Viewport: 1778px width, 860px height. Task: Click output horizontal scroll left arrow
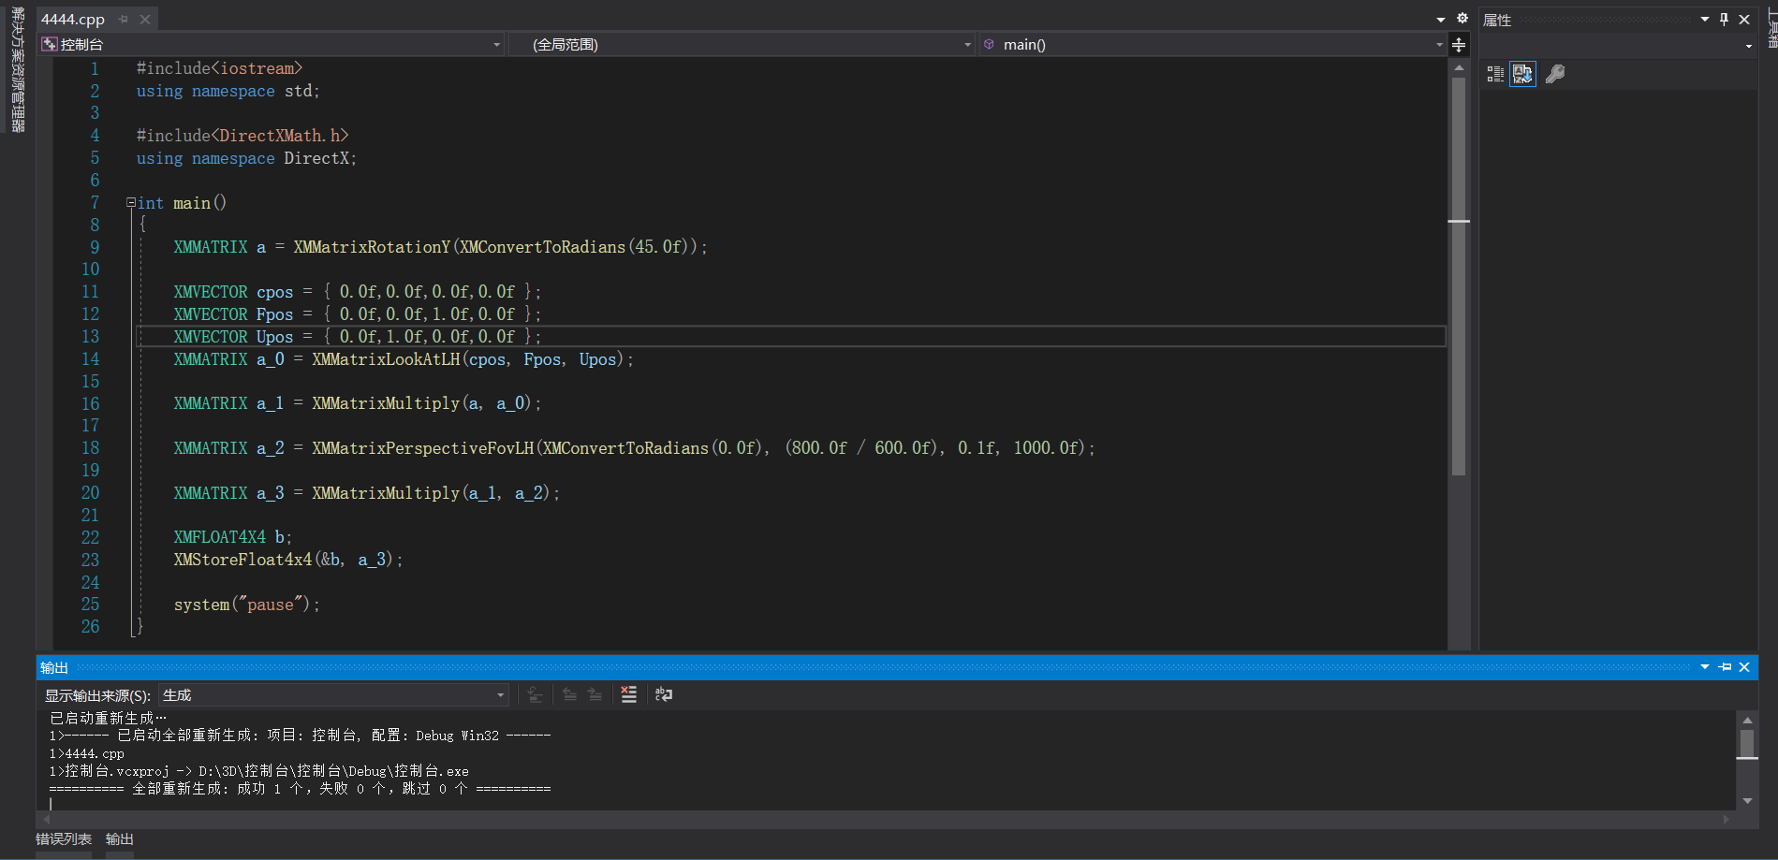[46, 819]
